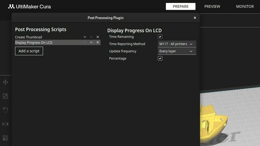The height and width of the screenshot is (146, 260).
Task: Move Create Thumbnail script up
Action: (91, 37)
